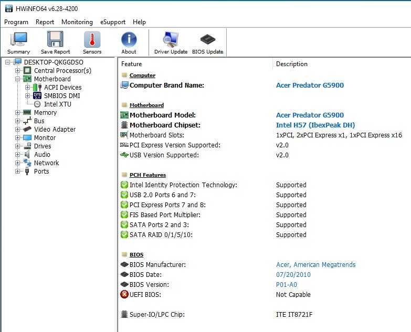
Task: Expand the ACPI Devices node
Action: pos(28,88)
